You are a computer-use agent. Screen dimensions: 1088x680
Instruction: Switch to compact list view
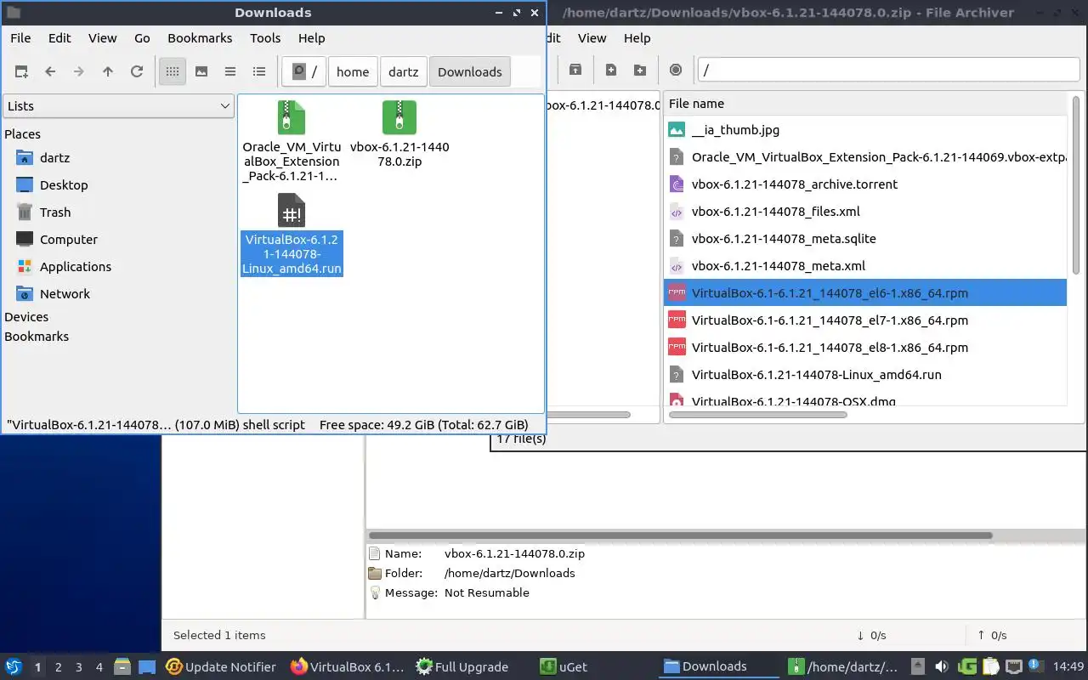(x=230, y=71)
